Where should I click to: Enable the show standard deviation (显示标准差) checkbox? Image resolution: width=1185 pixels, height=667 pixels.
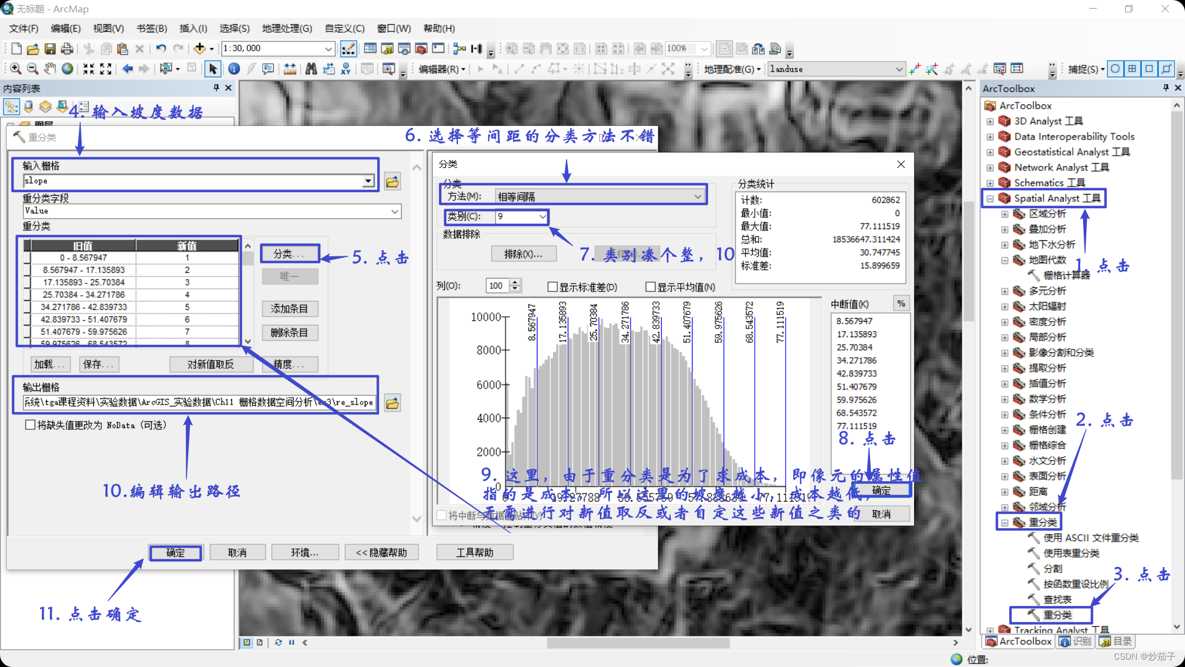553,287
